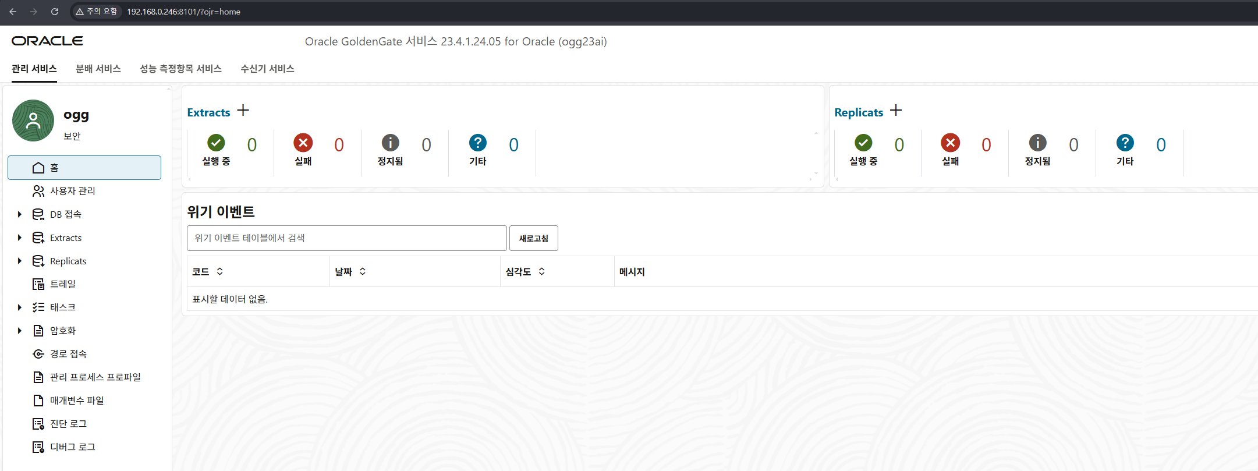
Task: Click Replicats 실패 red X icon
Action: [x=951, y=143]
